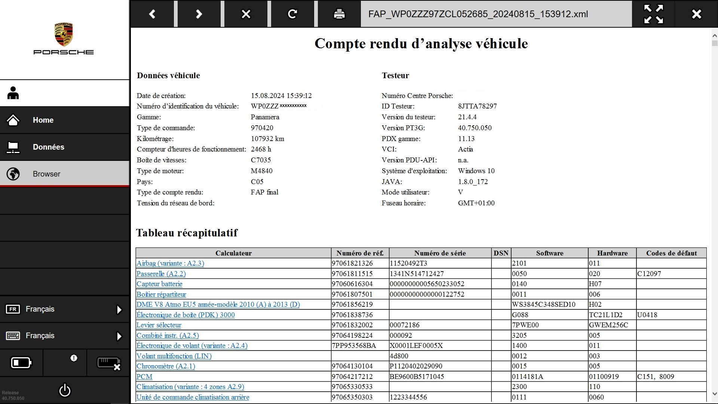The width and height of the screenshot is (718, 404).
Task: Select serial number BE9600B5171045
Action: (417, 377)
